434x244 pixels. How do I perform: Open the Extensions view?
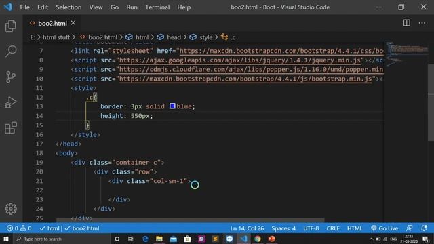coord(11,127)
